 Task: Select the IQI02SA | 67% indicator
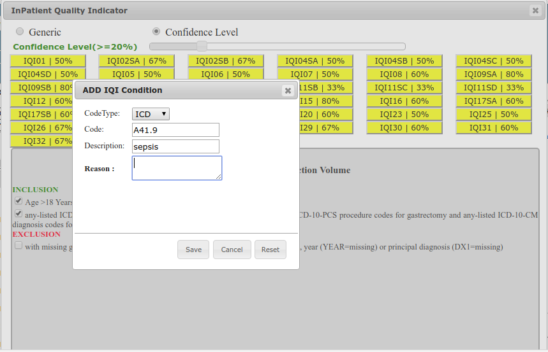137,61
